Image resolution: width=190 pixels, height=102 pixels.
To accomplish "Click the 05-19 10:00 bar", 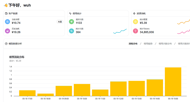I will [82, 90].
